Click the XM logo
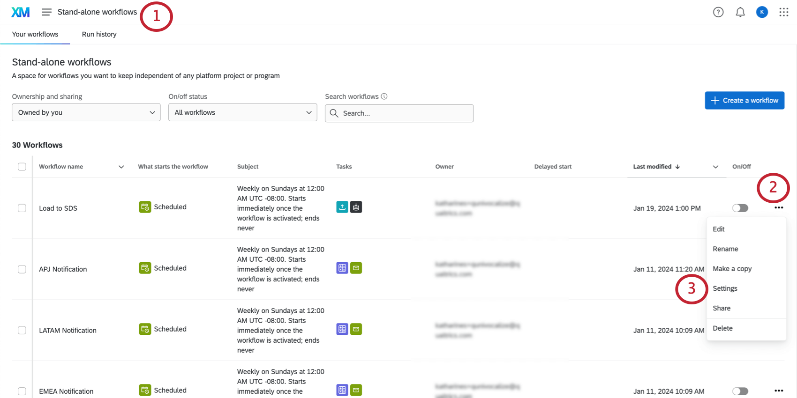 point(20,12)
